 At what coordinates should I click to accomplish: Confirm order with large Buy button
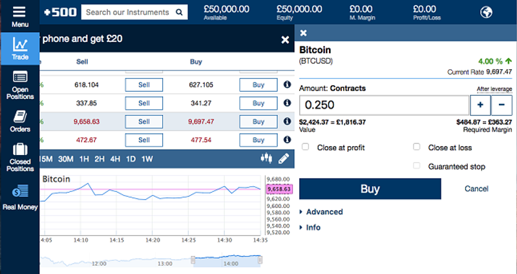pos(370,189)
